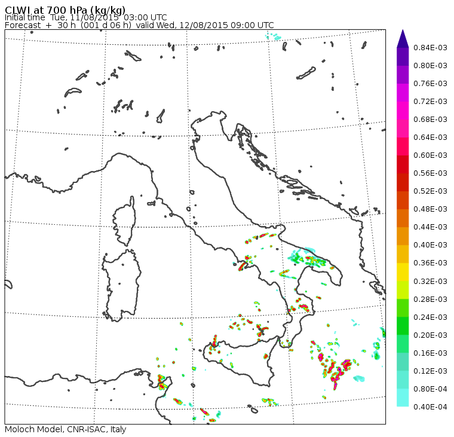454x437 pixels.
Task: Click the 0.44E-03 color scale label
Action: pos(430,227)
